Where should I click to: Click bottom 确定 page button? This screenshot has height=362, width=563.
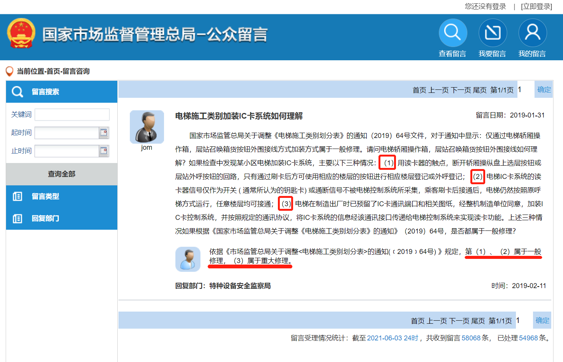[x=542, y=321]
